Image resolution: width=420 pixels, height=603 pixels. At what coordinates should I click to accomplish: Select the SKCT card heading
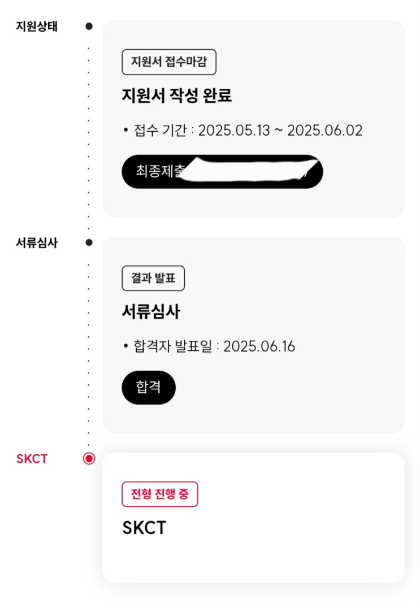[x=144, y=528]
